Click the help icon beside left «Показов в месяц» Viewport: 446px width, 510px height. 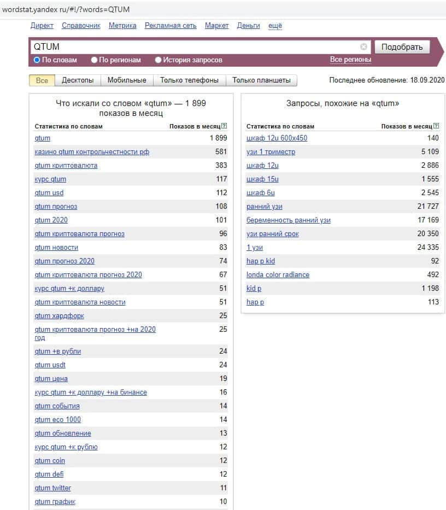point(224,126)
